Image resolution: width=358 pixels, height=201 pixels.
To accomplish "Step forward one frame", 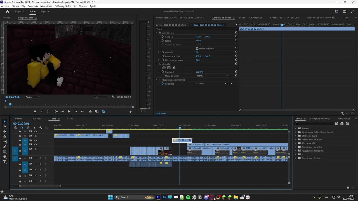I will 76,111.
